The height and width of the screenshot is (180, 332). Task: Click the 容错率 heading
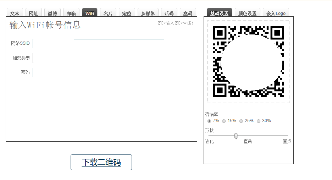[211, 114]
